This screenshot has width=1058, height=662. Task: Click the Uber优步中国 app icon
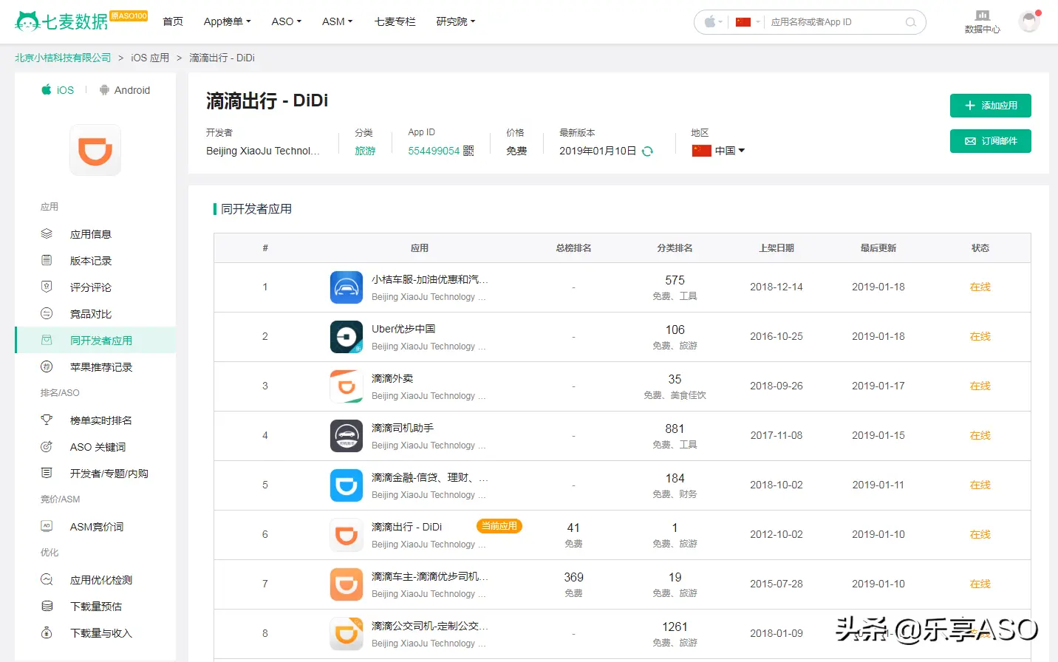[x=347, y=337]
